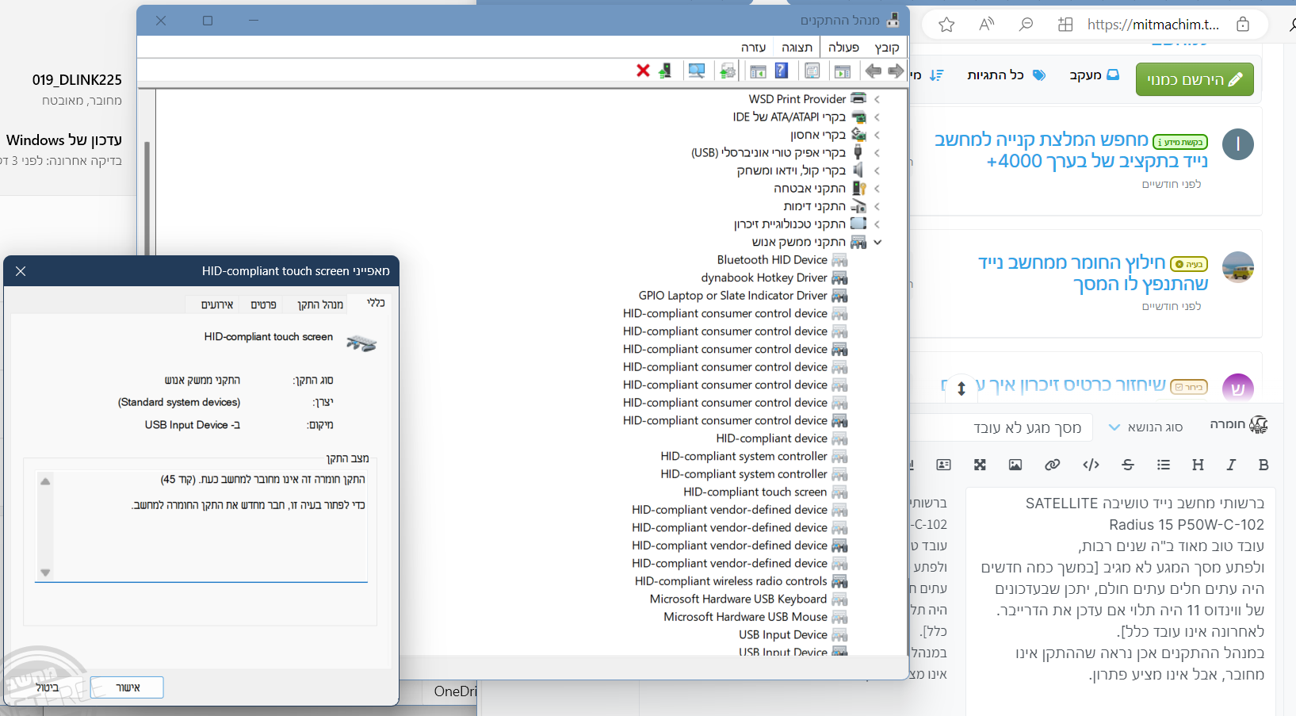Click the מעקב follow button
The image size is (1296, 716).
(x=1094, y=75)
